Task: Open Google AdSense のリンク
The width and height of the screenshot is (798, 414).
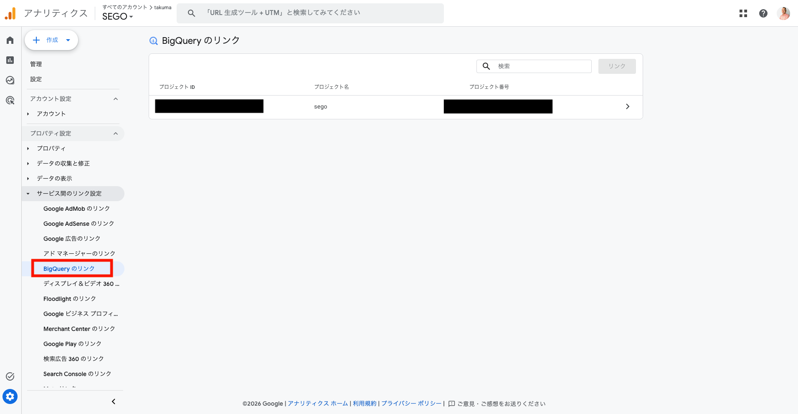Action: [x=79, y=224]
